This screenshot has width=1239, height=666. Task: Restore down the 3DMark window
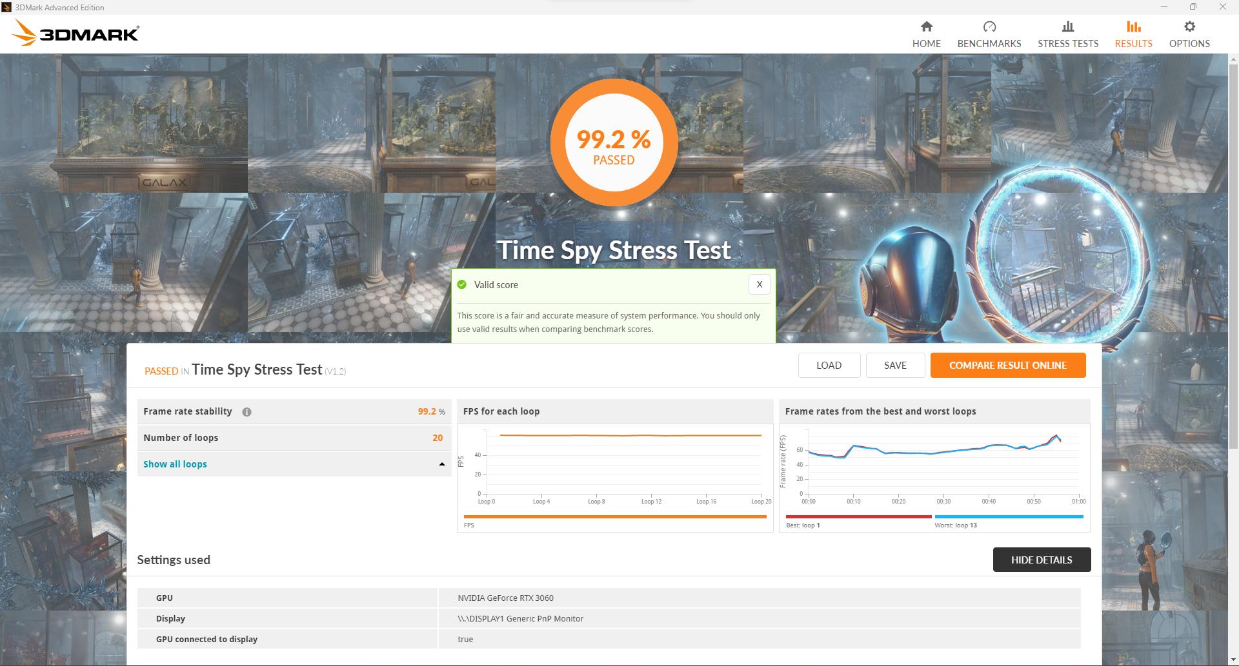pyautogui.click(x=1193, y=7)
